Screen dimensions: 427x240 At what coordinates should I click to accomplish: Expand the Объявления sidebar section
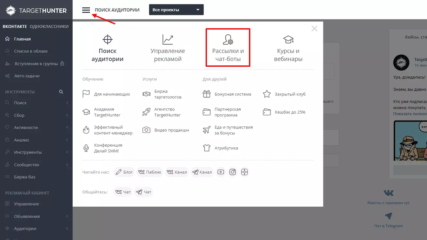tap(36, 216)
